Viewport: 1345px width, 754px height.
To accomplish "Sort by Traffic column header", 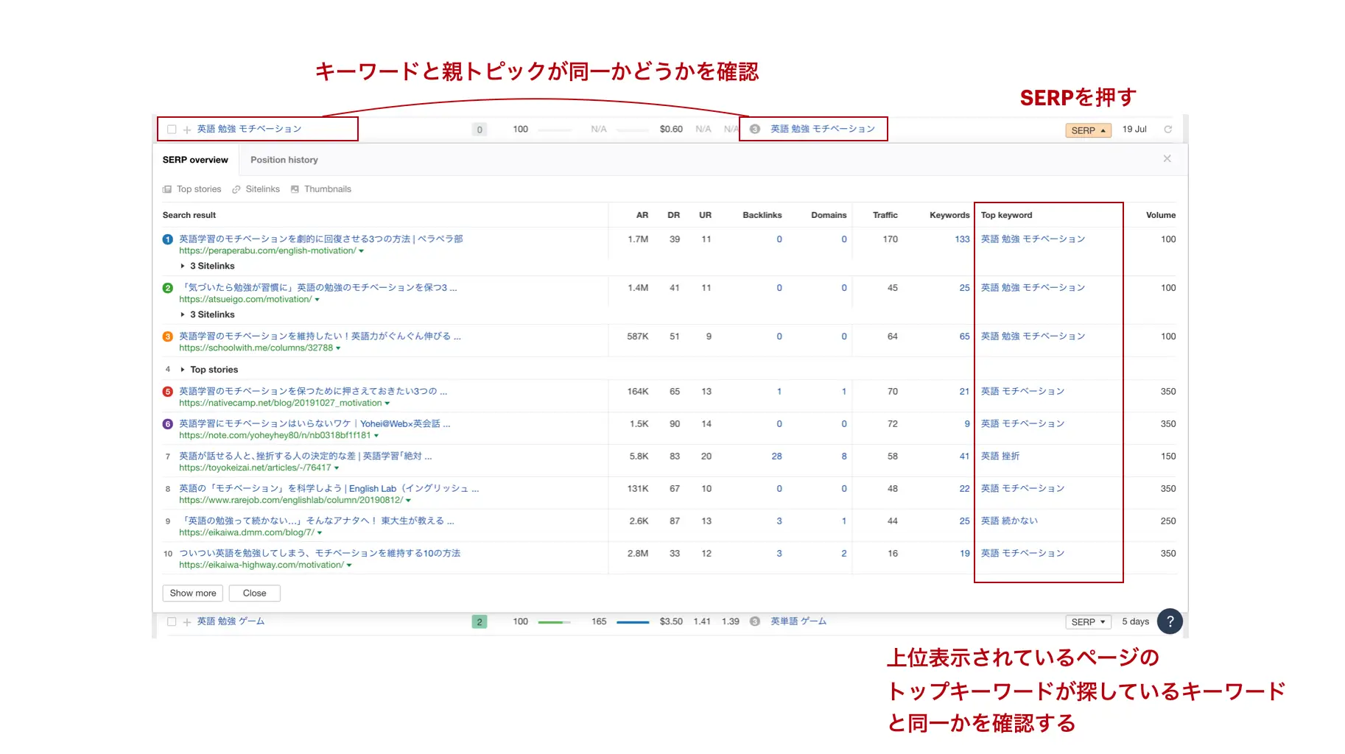I will pyautogui.click(x=885, y=215).
